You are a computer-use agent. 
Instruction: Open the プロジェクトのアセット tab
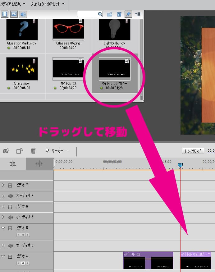click(48, 4)
